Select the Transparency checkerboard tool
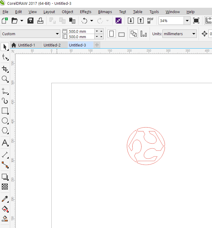The image size is (212, 228). click(5, 187)
